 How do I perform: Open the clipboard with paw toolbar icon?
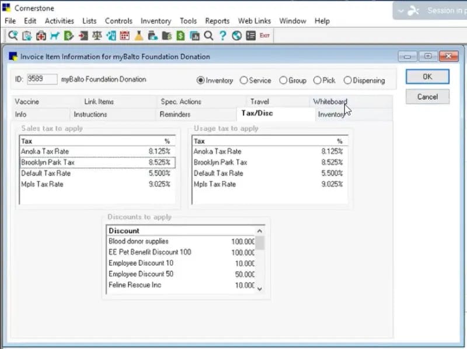pos(27,36)
